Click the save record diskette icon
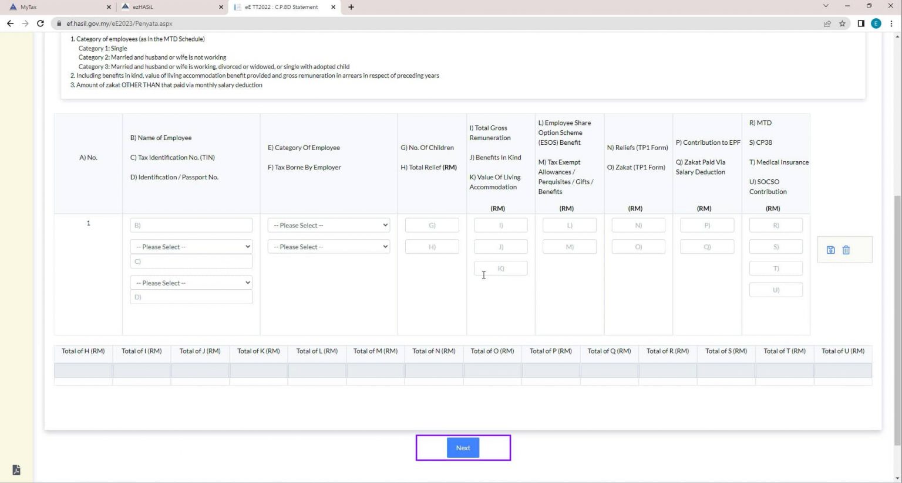Screen dimensions: 902x483 (x=830, y=249)
